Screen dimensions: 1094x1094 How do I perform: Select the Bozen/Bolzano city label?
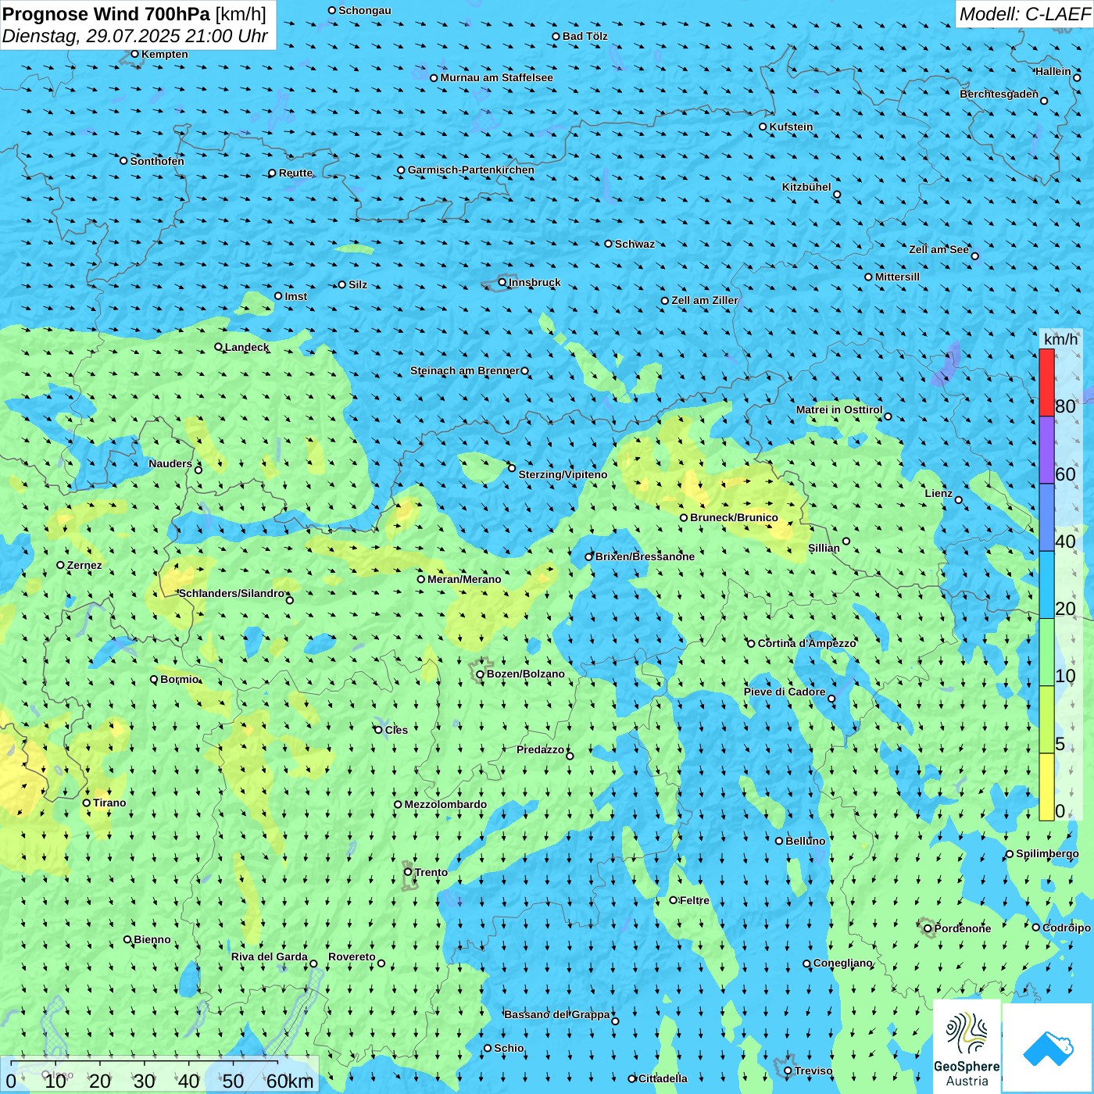525,674
